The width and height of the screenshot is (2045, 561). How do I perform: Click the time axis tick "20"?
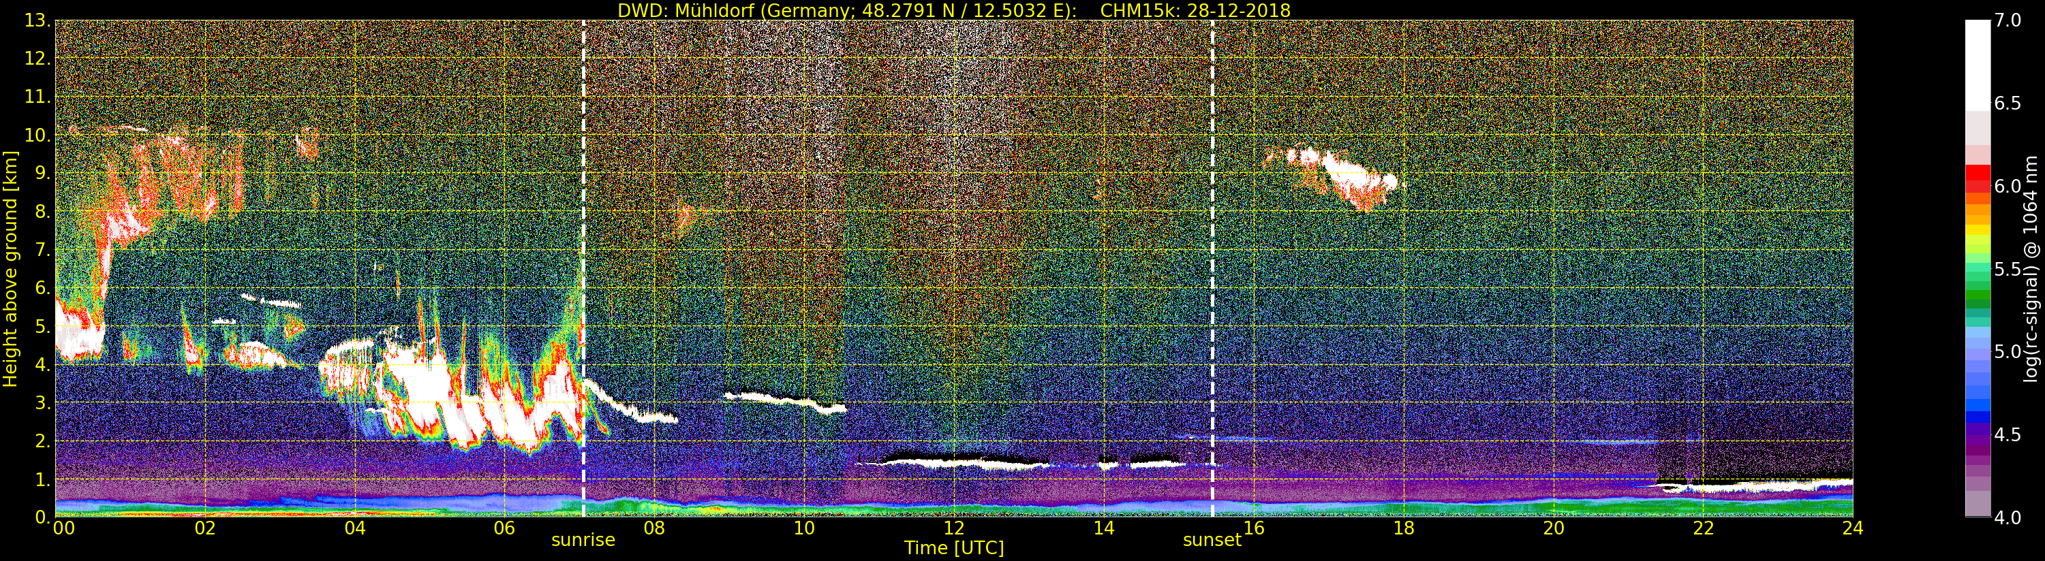[x=1554, y=528]
